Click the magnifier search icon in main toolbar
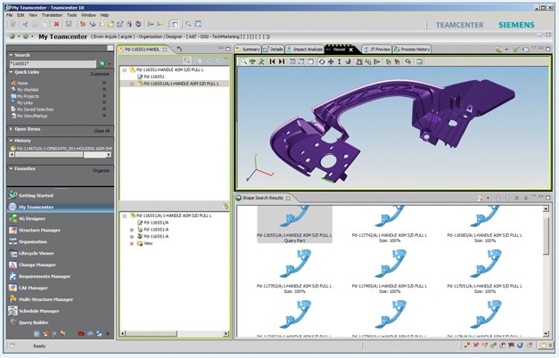Image resolution: width=559 pixels, height=358 pixels. pyautogui.click(x=188, y=24)
